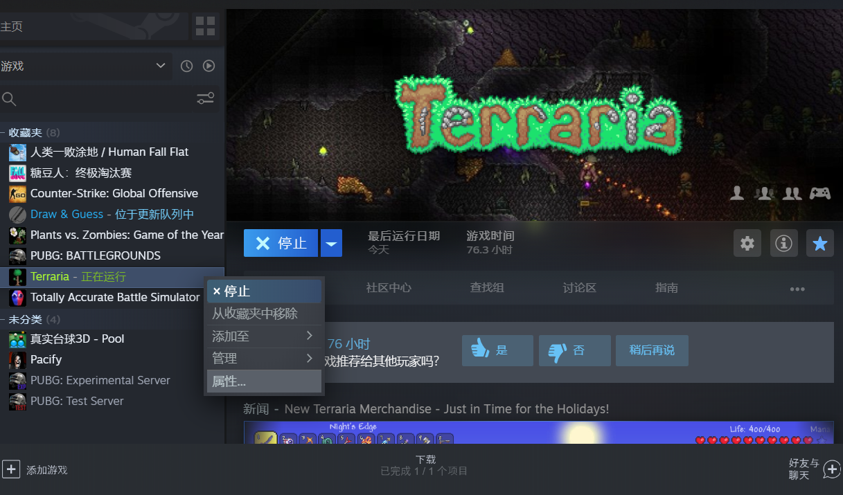Click thumbs down 否 button
Viewport: 843px width, 495px height.
click(x=574, y=350)
